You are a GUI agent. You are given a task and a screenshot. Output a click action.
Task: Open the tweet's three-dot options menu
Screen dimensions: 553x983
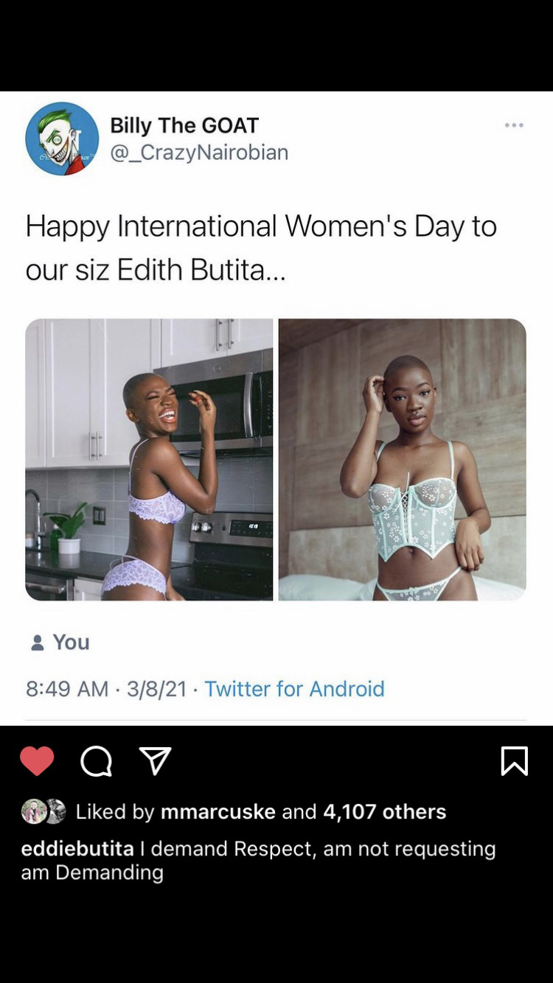(514, 125)
